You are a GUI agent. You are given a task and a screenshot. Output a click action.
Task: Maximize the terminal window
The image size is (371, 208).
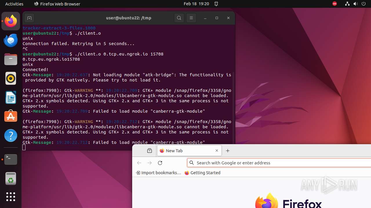(217, 18)
